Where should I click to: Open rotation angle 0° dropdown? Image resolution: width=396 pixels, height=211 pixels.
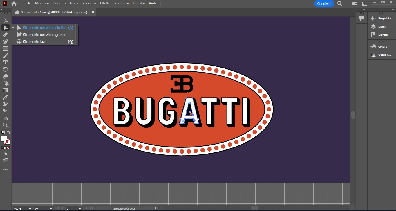click(x=51, y=208)
